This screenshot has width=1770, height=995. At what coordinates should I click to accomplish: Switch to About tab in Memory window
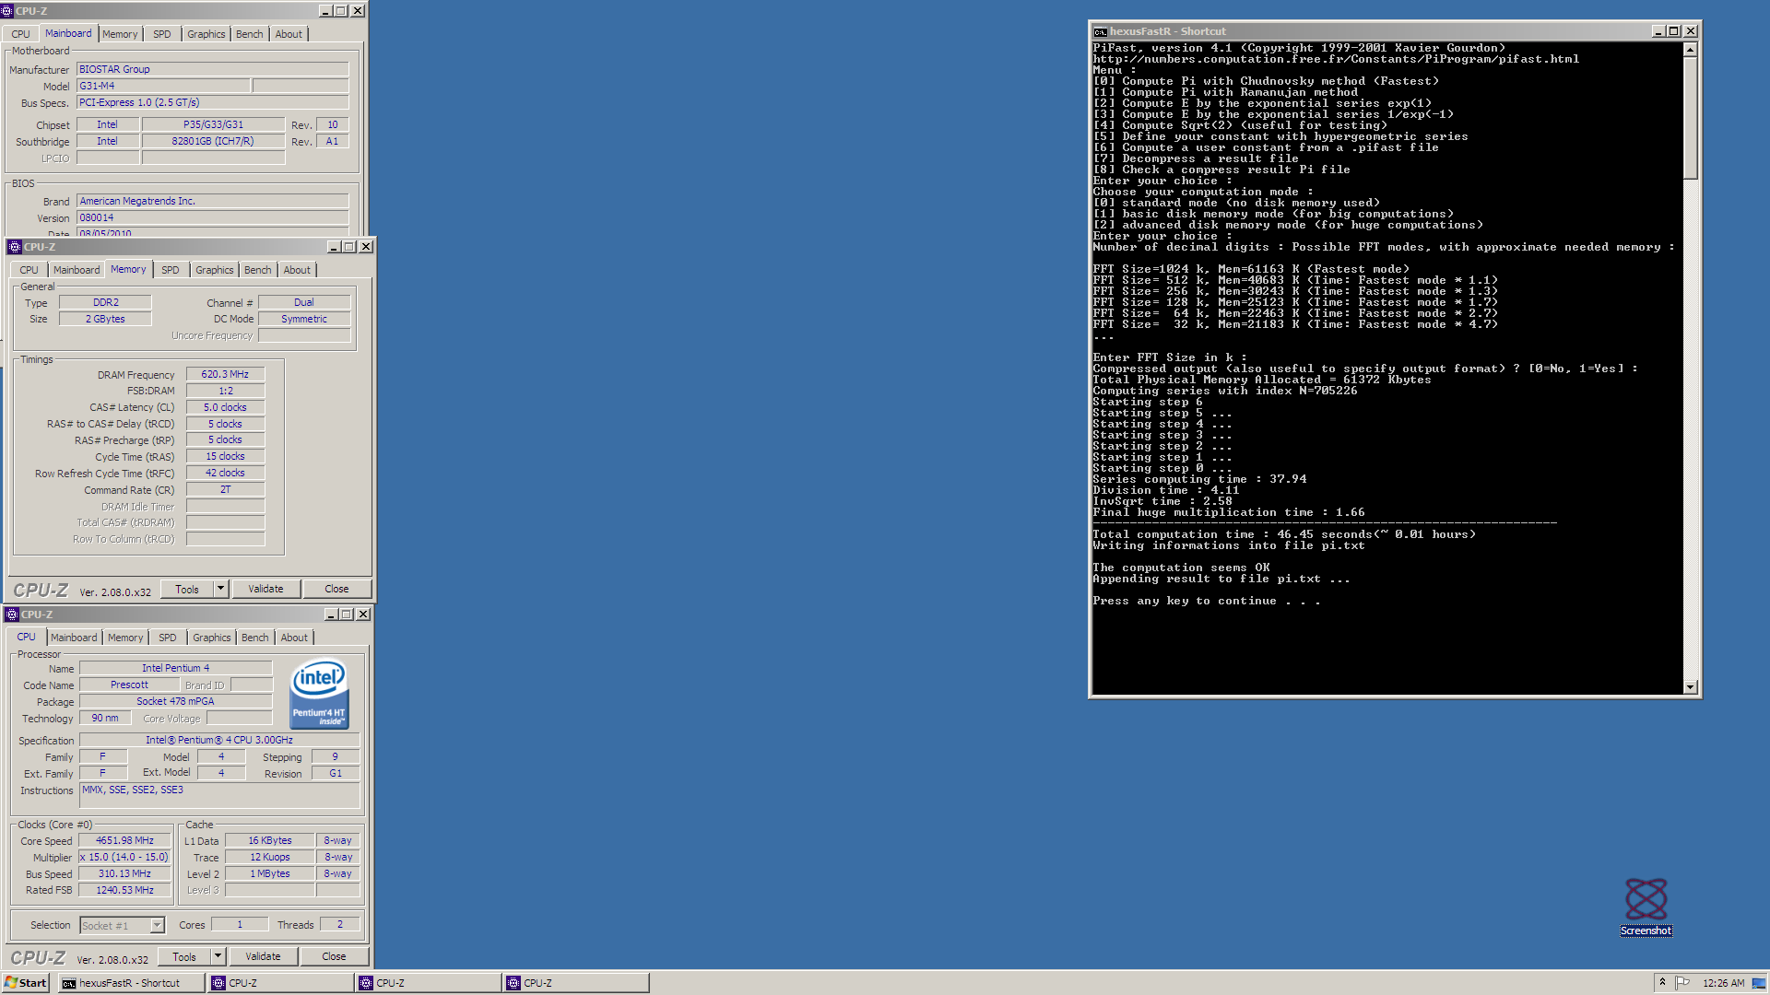point(297,270)
